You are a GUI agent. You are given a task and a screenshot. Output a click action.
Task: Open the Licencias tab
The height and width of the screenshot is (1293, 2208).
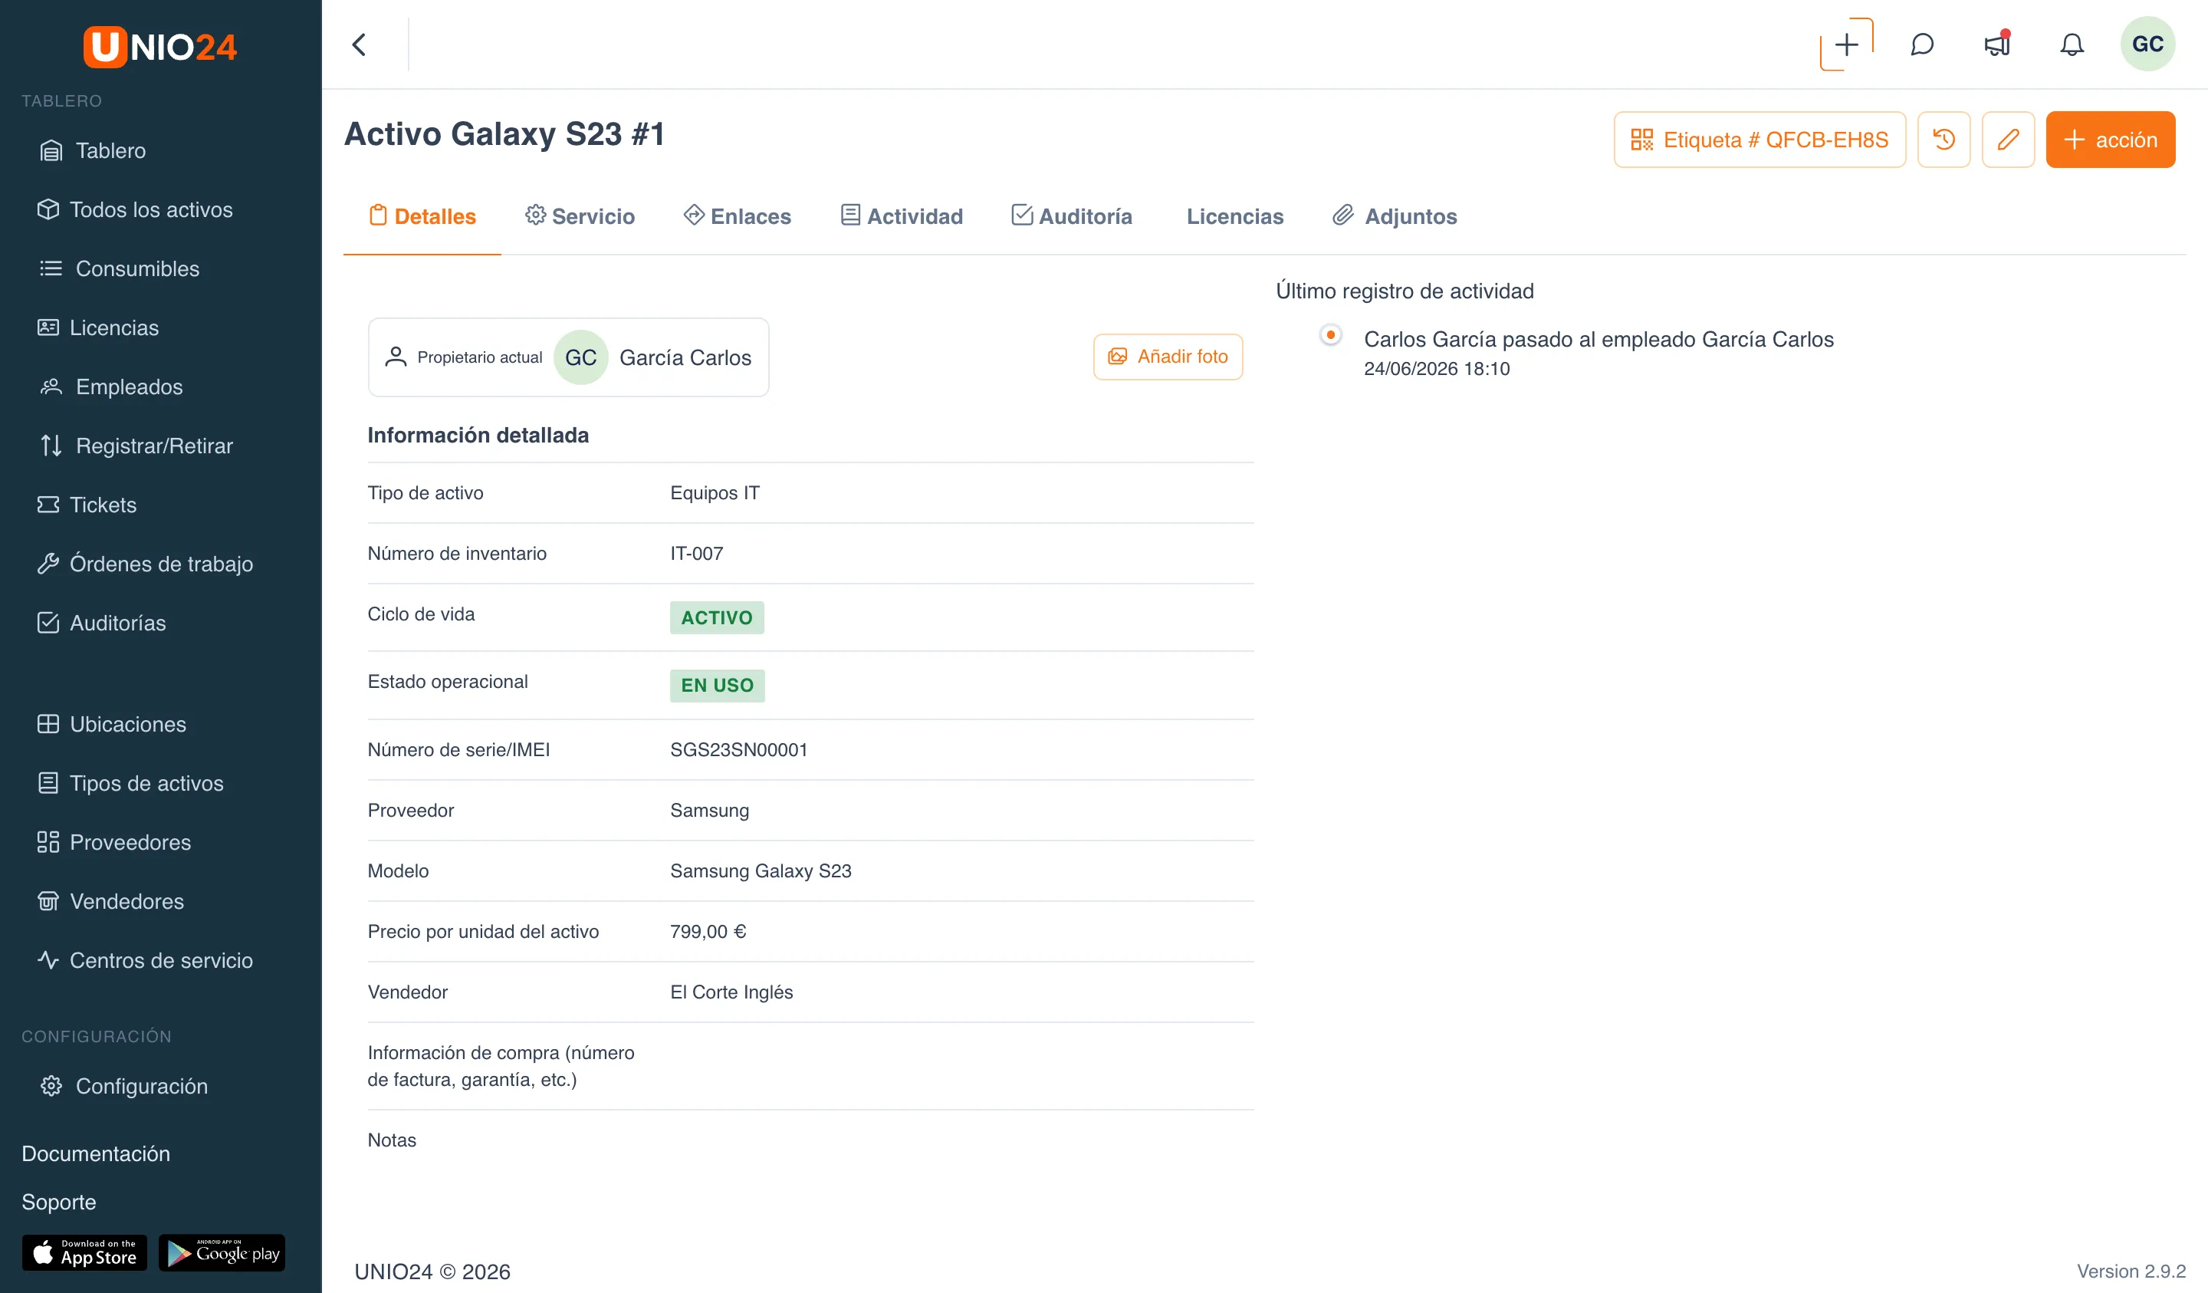point(1235,216)
